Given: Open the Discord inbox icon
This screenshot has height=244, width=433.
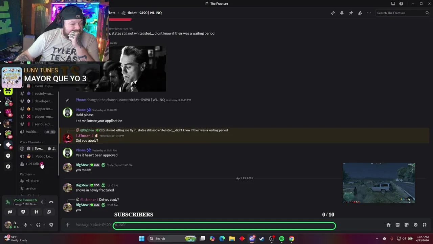Looking at the screenshot, I should click(393, 4).
